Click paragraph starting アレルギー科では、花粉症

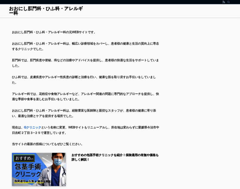click(x=85, y=96)
